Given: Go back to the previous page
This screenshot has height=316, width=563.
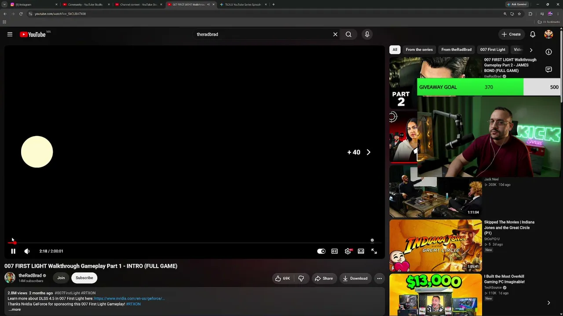Looking at the screenshot, I should coord(5,14).
